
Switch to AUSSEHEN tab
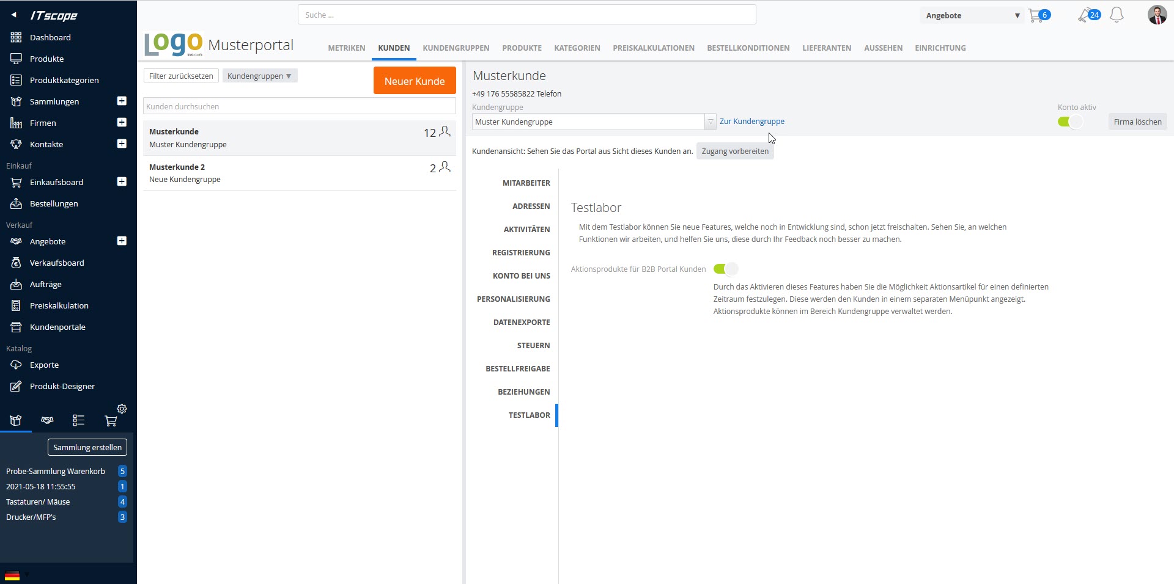coord(883,48)
